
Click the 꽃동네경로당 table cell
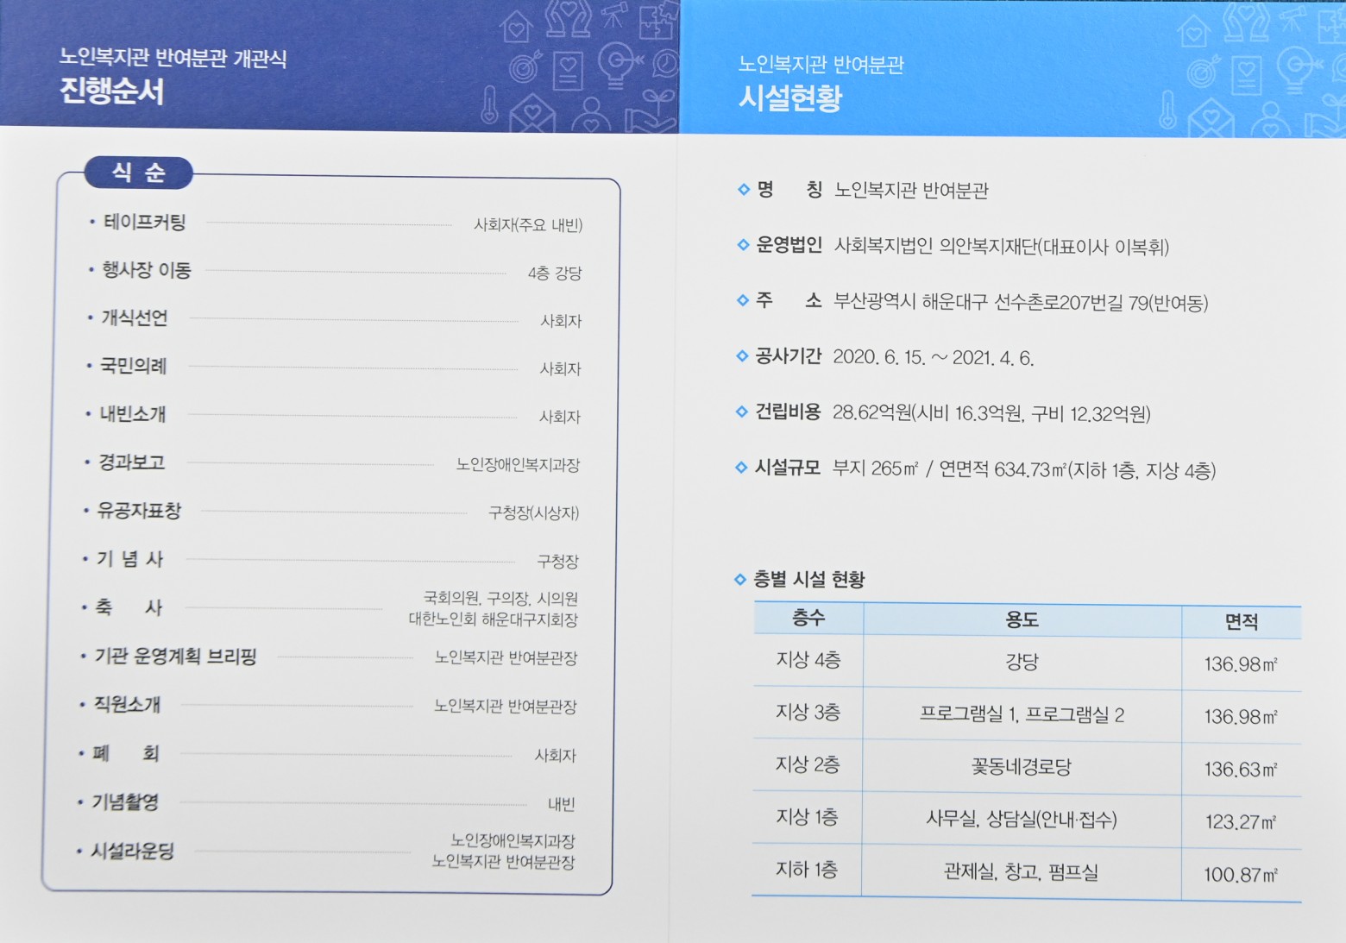pos(1022,767)
